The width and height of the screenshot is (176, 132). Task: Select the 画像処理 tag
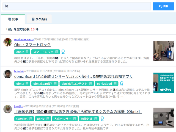pos(89,119)
